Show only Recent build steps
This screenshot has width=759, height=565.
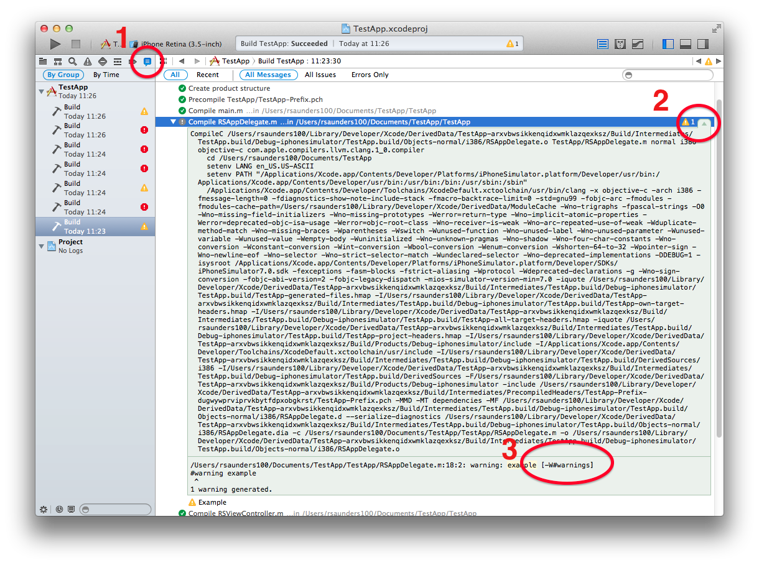point(208,75)
